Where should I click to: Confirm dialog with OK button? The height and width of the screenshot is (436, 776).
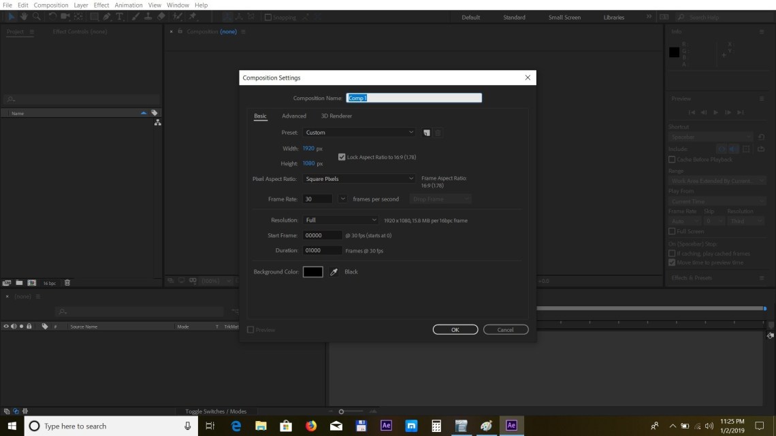coord(455,330)
